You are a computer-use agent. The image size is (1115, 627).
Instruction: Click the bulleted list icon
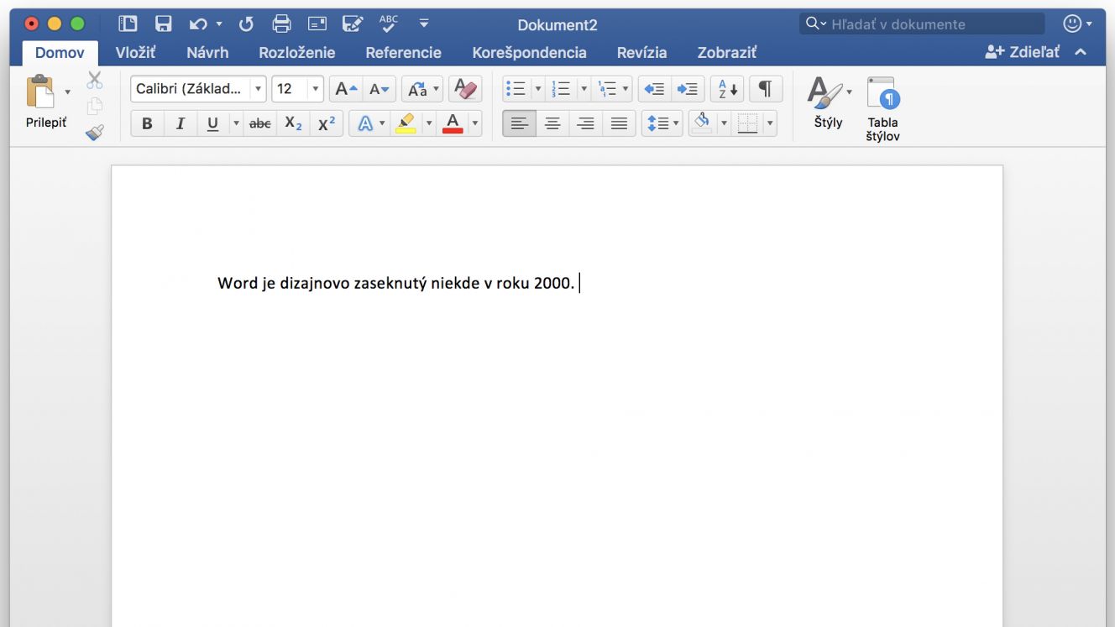click(x=516, y=89)
